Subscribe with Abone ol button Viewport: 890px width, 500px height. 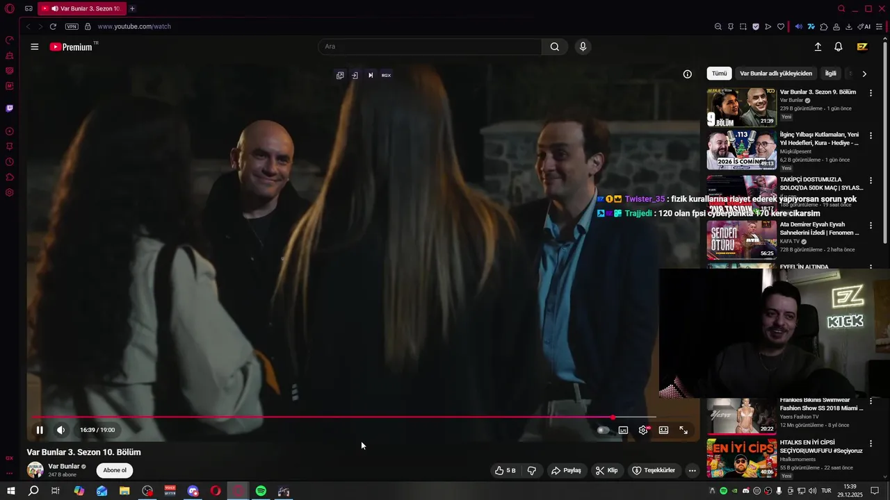click(115, 470)
